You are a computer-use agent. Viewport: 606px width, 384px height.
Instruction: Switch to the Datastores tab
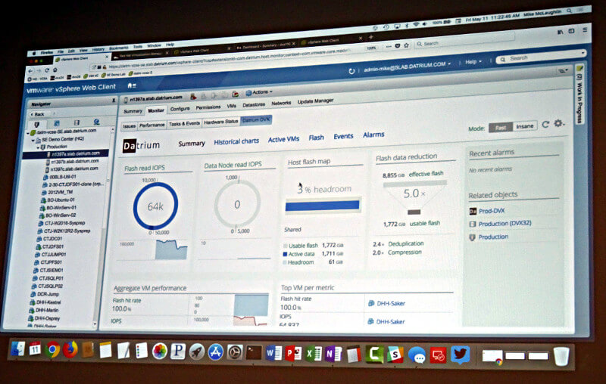coord(254,104)
